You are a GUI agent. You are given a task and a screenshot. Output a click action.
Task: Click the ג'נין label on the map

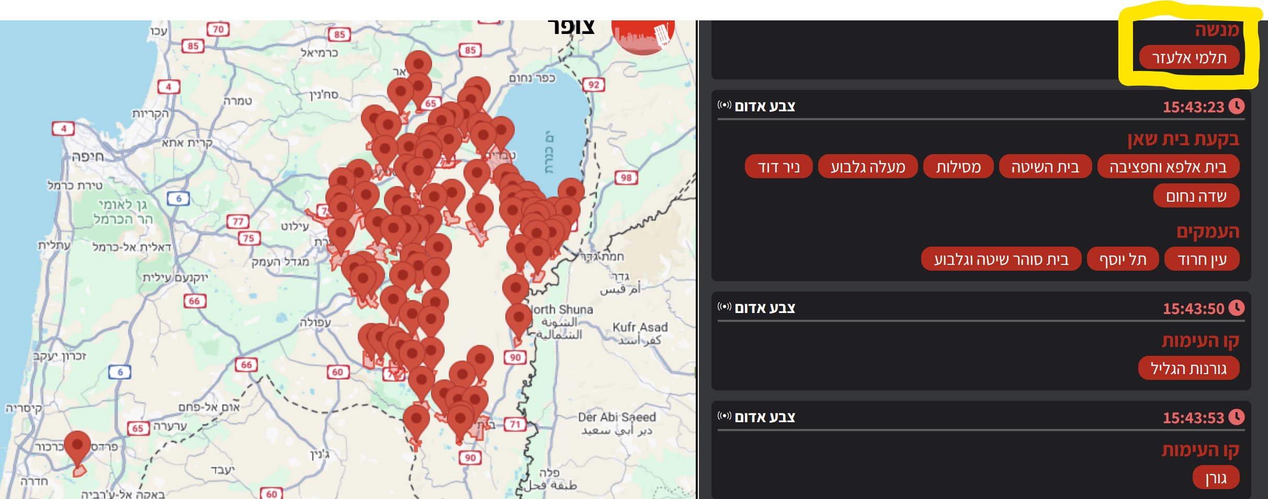pos(320,455)
